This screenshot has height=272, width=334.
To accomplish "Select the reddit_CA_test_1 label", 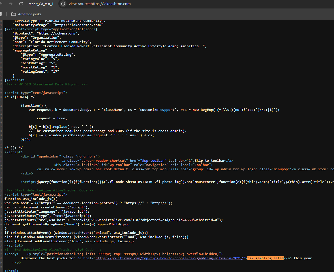I will 41,4.
